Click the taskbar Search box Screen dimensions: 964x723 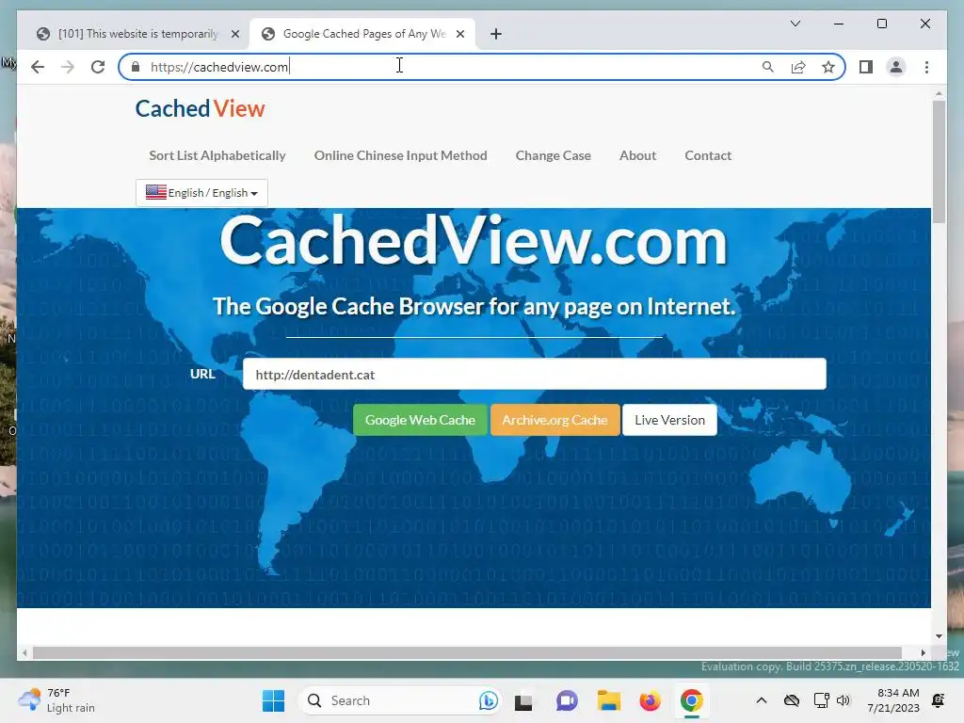coord(399,700)
